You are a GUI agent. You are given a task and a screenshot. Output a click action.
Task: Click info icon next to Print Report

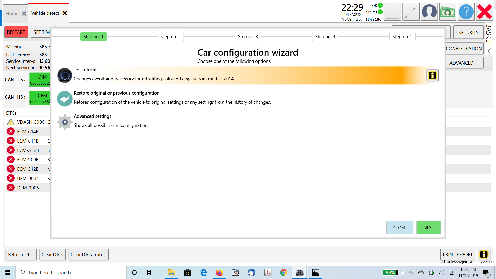484,254
